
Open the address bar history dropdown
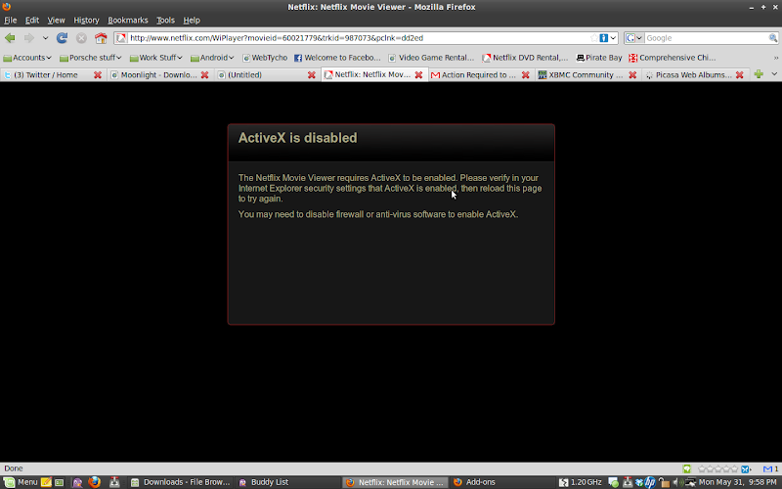613,38
